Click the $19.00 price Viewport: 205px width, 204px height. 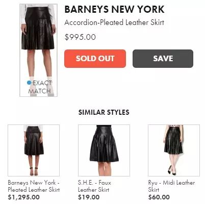[x=89, y=197]
